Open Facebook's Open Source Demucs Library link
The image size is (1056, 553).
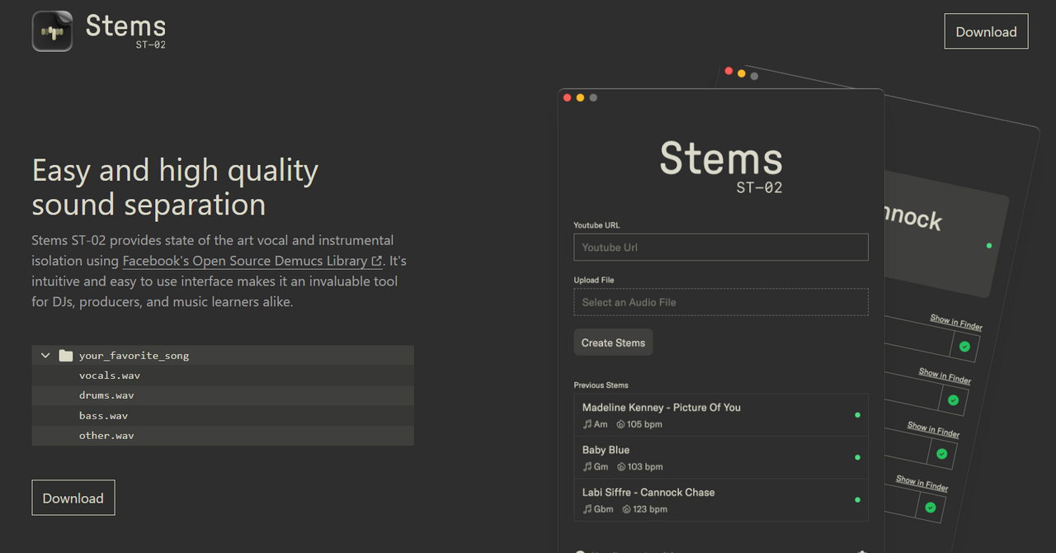pyautogui.click(x=252, y=261)
